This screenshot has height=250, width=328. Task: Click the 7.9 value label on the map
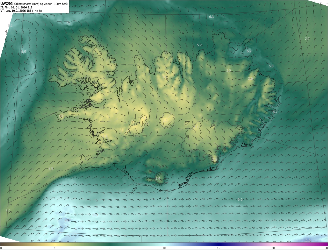click(x=68, y=23)
